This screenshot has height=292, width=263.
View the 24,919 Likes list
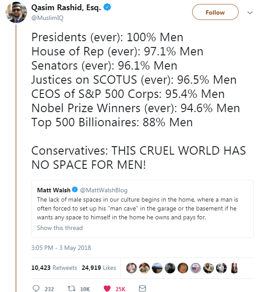point(99,268)
